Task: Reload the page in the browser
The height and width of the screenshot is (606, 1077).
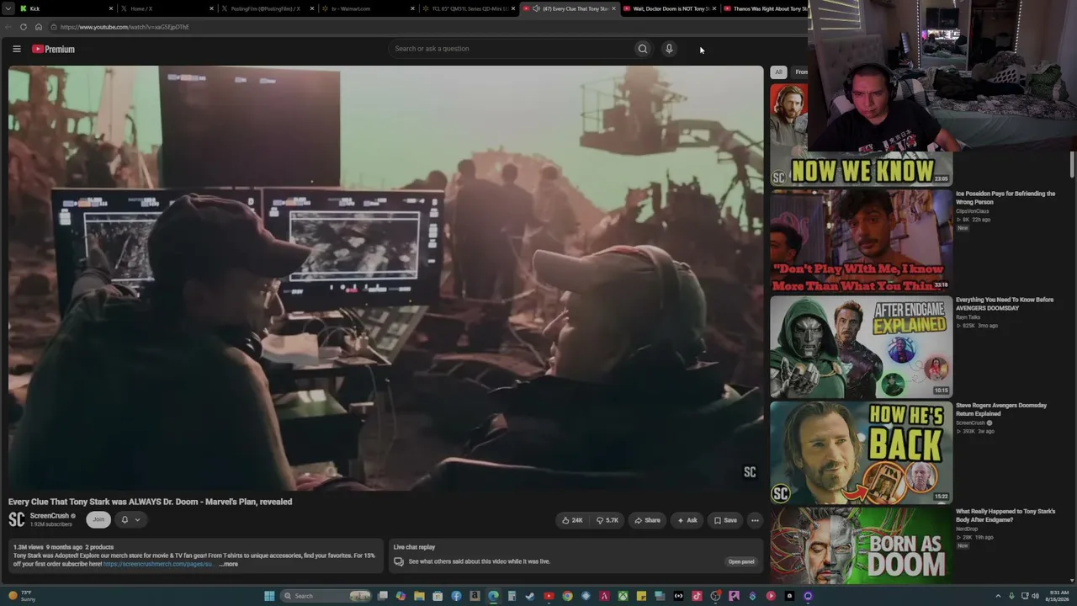Action: pos(24,27)
